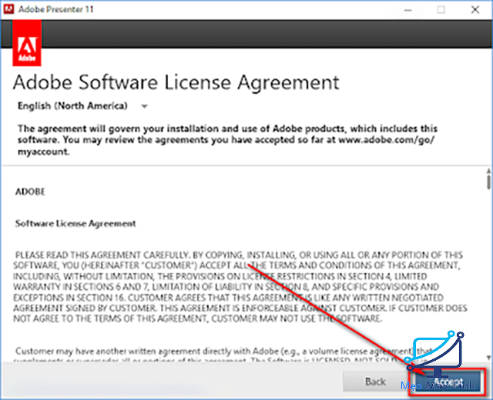Image resolution: width=493 pixels, height=400 pixels.
Task: Click the 'Customer may have another written agreement' line
Action: click(224, 351)
